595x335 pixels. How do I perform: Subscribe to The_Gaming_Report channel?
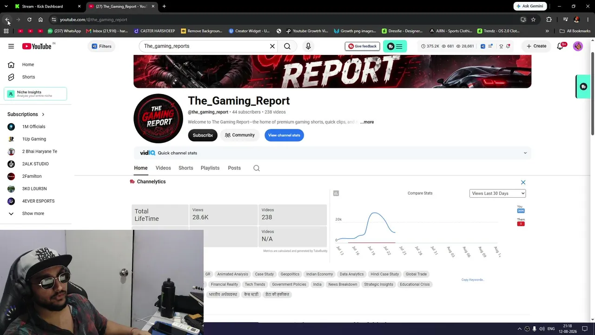click(203, 135)
